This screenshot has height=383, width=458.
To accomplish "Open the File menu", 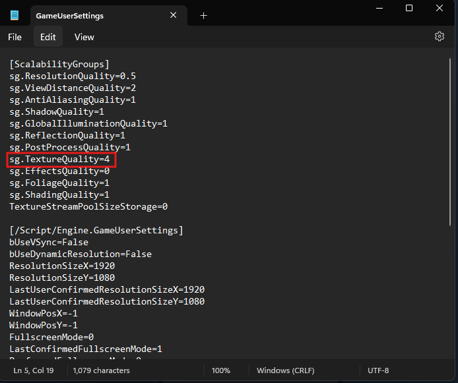I will [x=15, y=37].
